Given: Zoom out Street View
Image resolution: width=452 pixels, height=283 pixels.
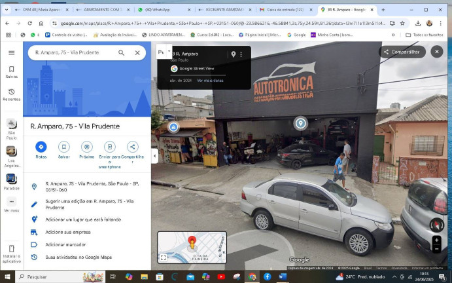Looking at the screenshot, I should (436, 249).
